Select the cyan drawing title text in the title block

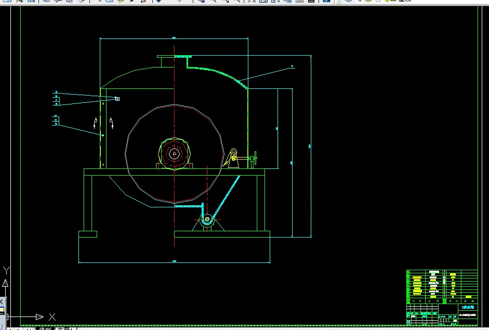(468, 308)
